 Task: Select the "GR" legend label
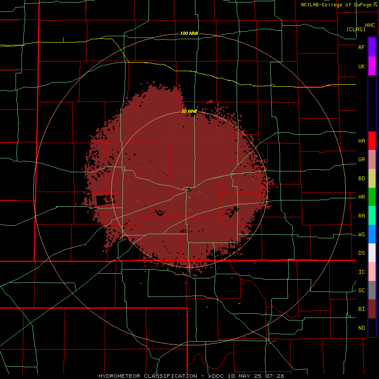361,160
